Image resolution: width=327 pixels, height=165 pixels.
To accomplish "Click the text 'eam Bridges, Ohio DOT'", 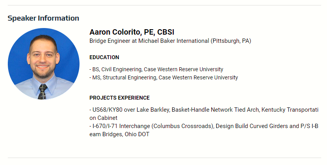I will click(x=120, y=134).
